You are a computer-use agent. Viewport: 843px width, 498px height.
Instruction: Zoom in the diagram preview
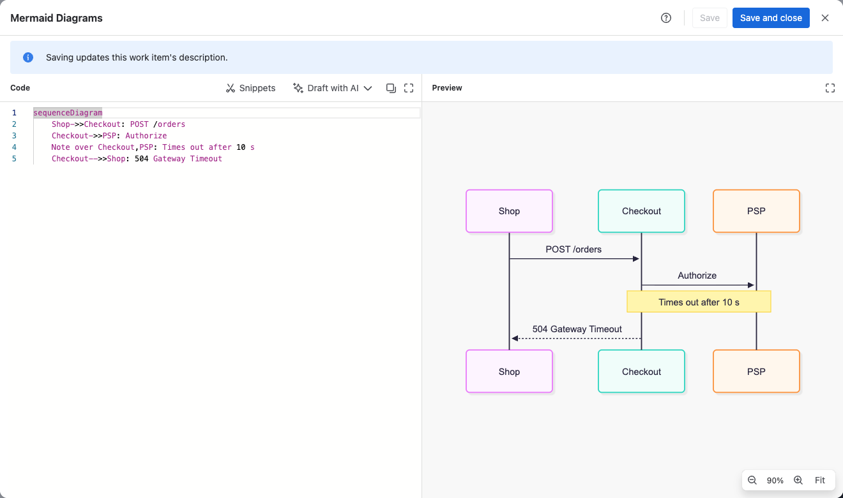click(x=798, y=480)
